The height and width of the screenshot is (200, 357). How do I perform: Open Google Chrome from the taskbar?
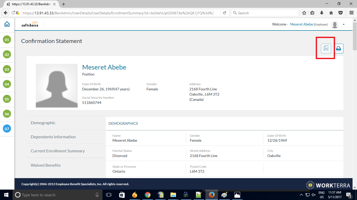(x=148, y=195)
